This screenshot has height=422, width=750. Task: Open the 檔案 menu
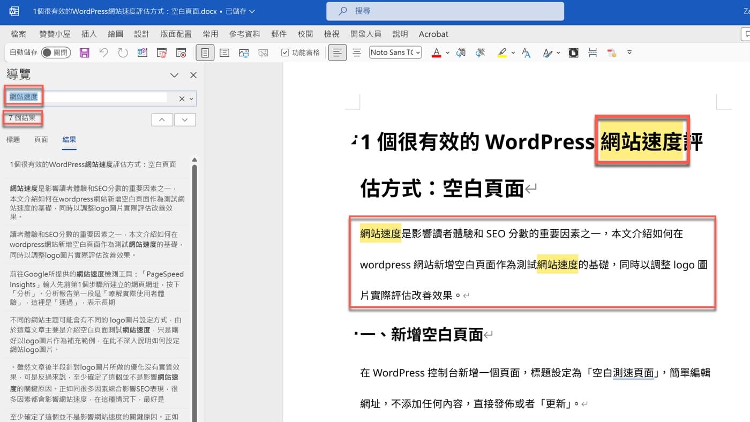[x=18, y=34]
